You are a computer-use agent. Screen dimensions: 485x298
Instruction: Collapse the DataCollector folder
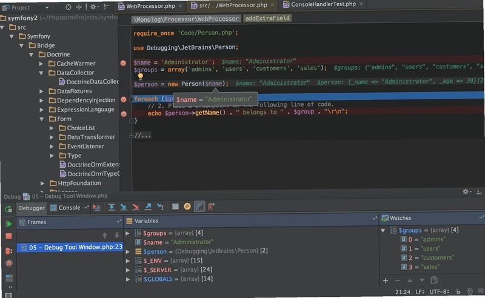[x=41, y=73]
